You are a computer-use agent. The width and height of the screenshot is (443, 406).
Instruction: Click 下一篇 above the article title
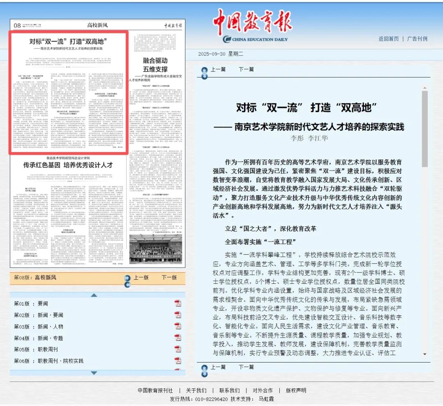[246, 69]
